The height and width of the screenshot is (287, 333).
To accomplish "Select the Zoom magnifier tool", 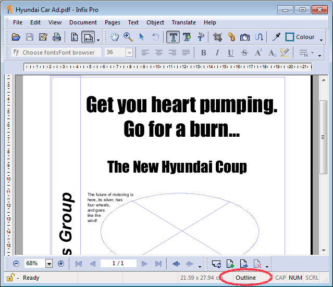I will pyautogui.click(x=128, y=37).
